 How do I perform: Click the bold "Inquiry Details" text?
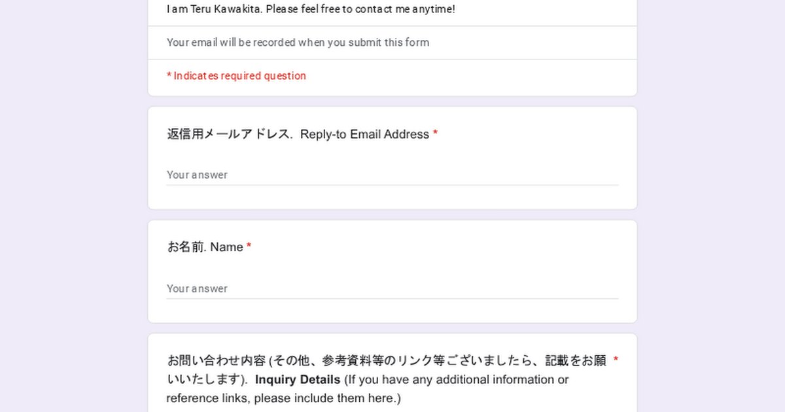point(298,379)
